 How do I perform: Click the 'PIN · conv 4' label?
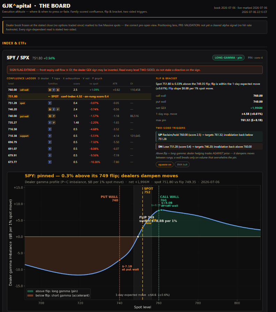[x=255, y=58]
